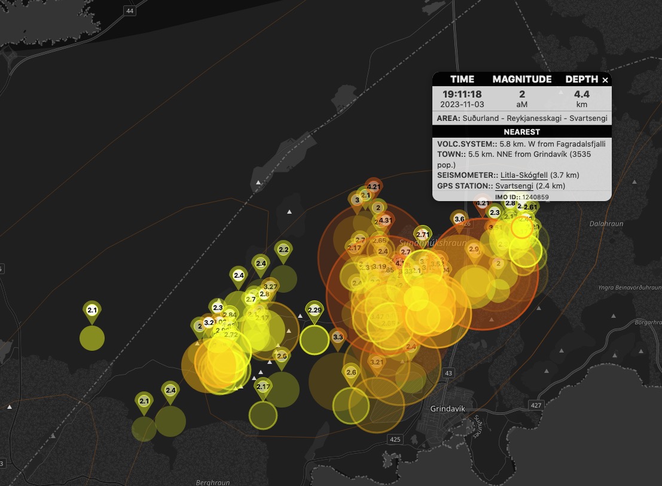662x486 pixels.
Task: Select the 2.9 magnitude earthquake pin
Action: pos(474,250)
